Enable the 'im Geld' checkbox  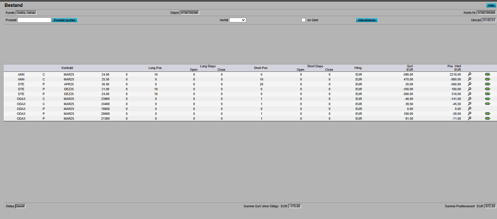pos(303,20)
